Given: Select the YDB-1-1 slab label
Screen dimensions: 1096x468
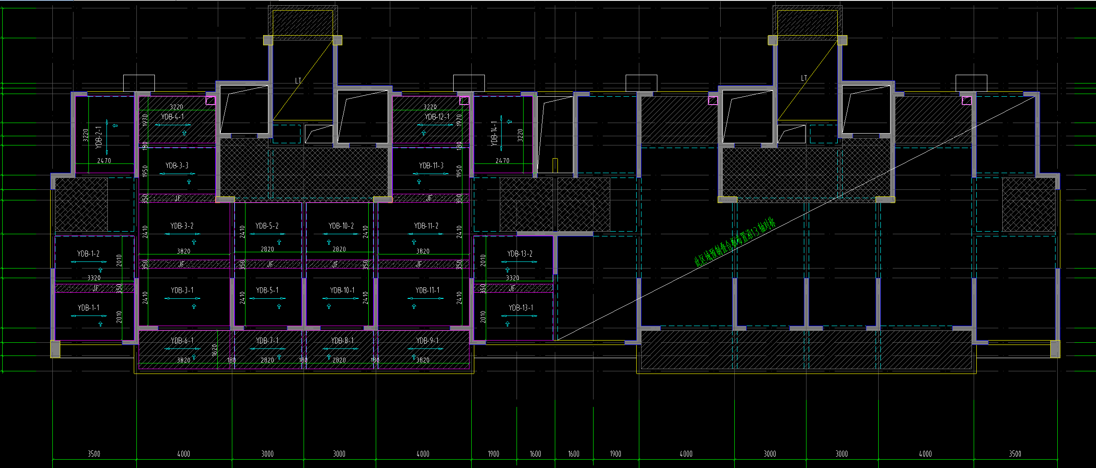Looking at the screenshot, I should pyautogui.click(x=88, y=308).
